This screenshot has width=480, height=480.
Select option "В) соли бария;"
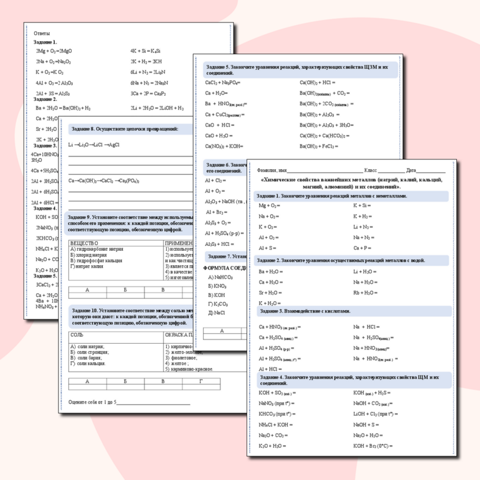click(x=86, y=358)
